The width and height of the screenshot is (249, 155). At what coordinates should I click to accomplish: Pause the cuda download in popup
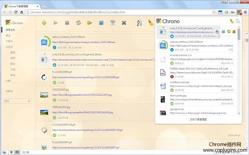(x=223, y=32)
